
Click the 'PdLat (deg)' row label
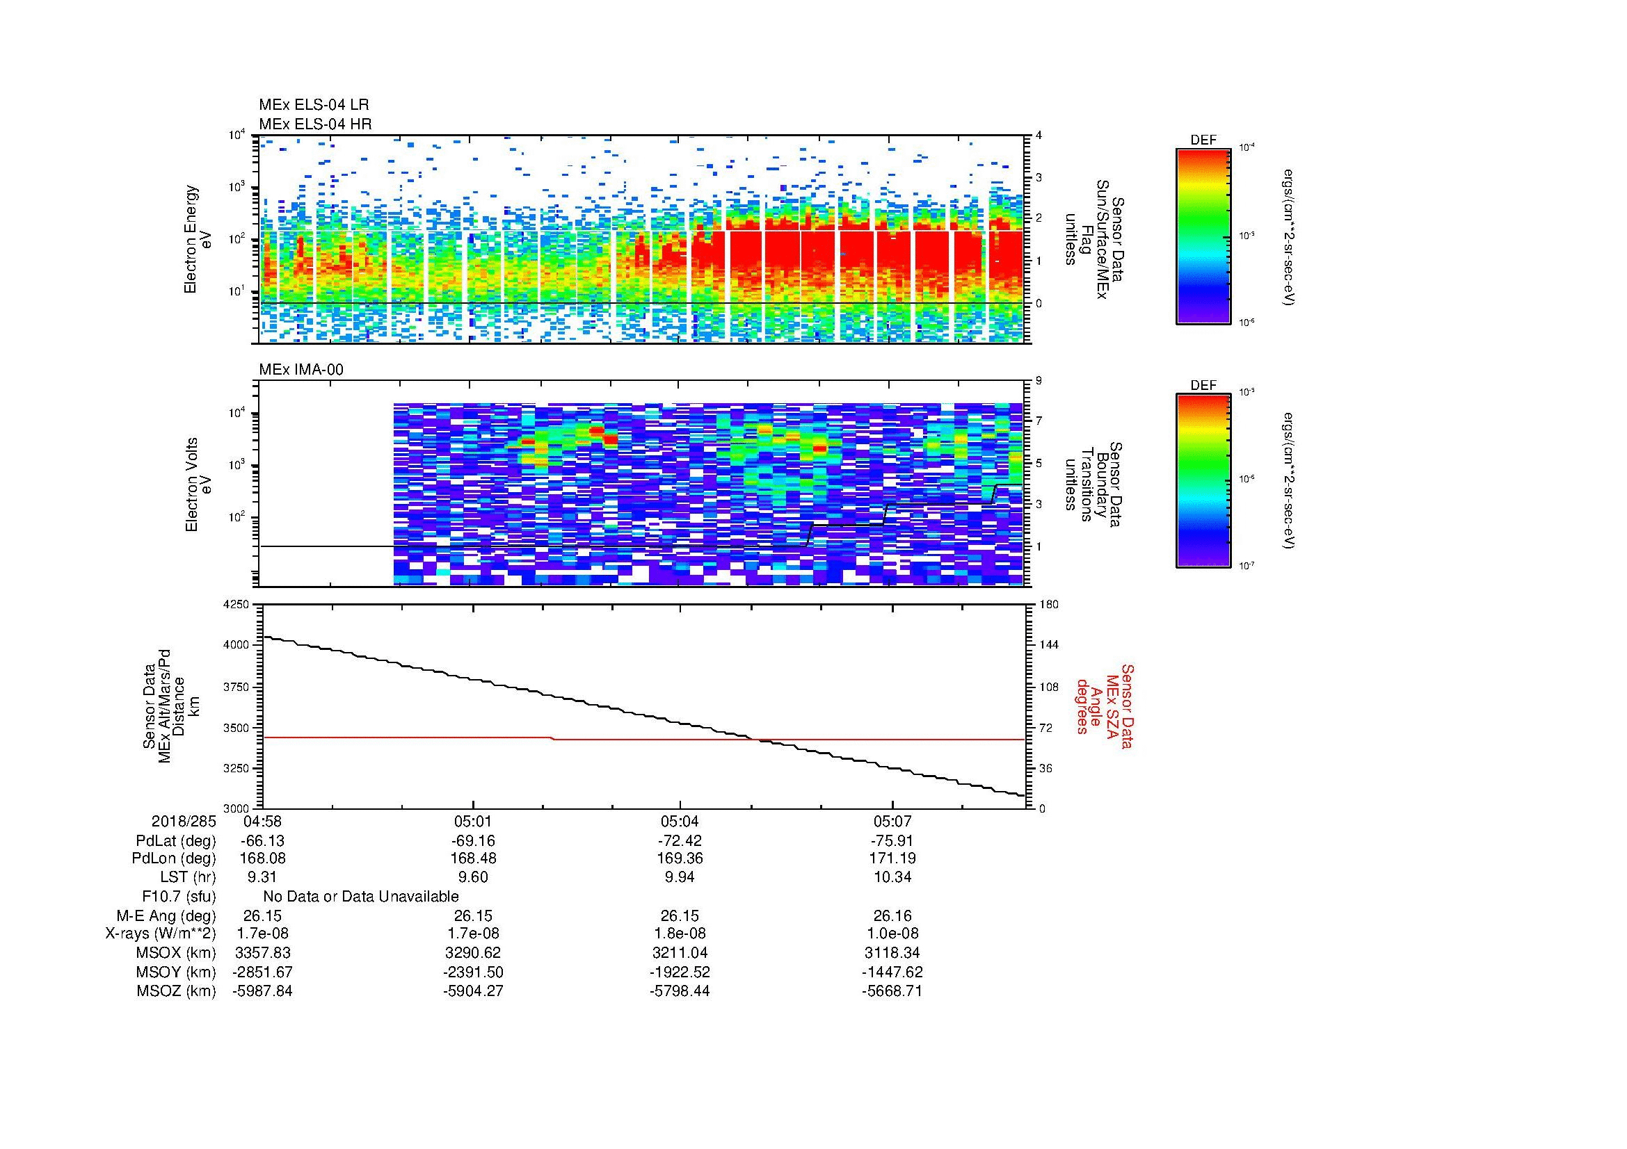pyautogui.click(x=176, y=841)
